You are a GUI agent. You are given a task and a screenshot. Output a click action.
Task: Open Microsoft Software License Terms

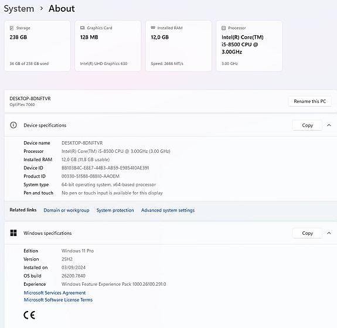[58, 300]
